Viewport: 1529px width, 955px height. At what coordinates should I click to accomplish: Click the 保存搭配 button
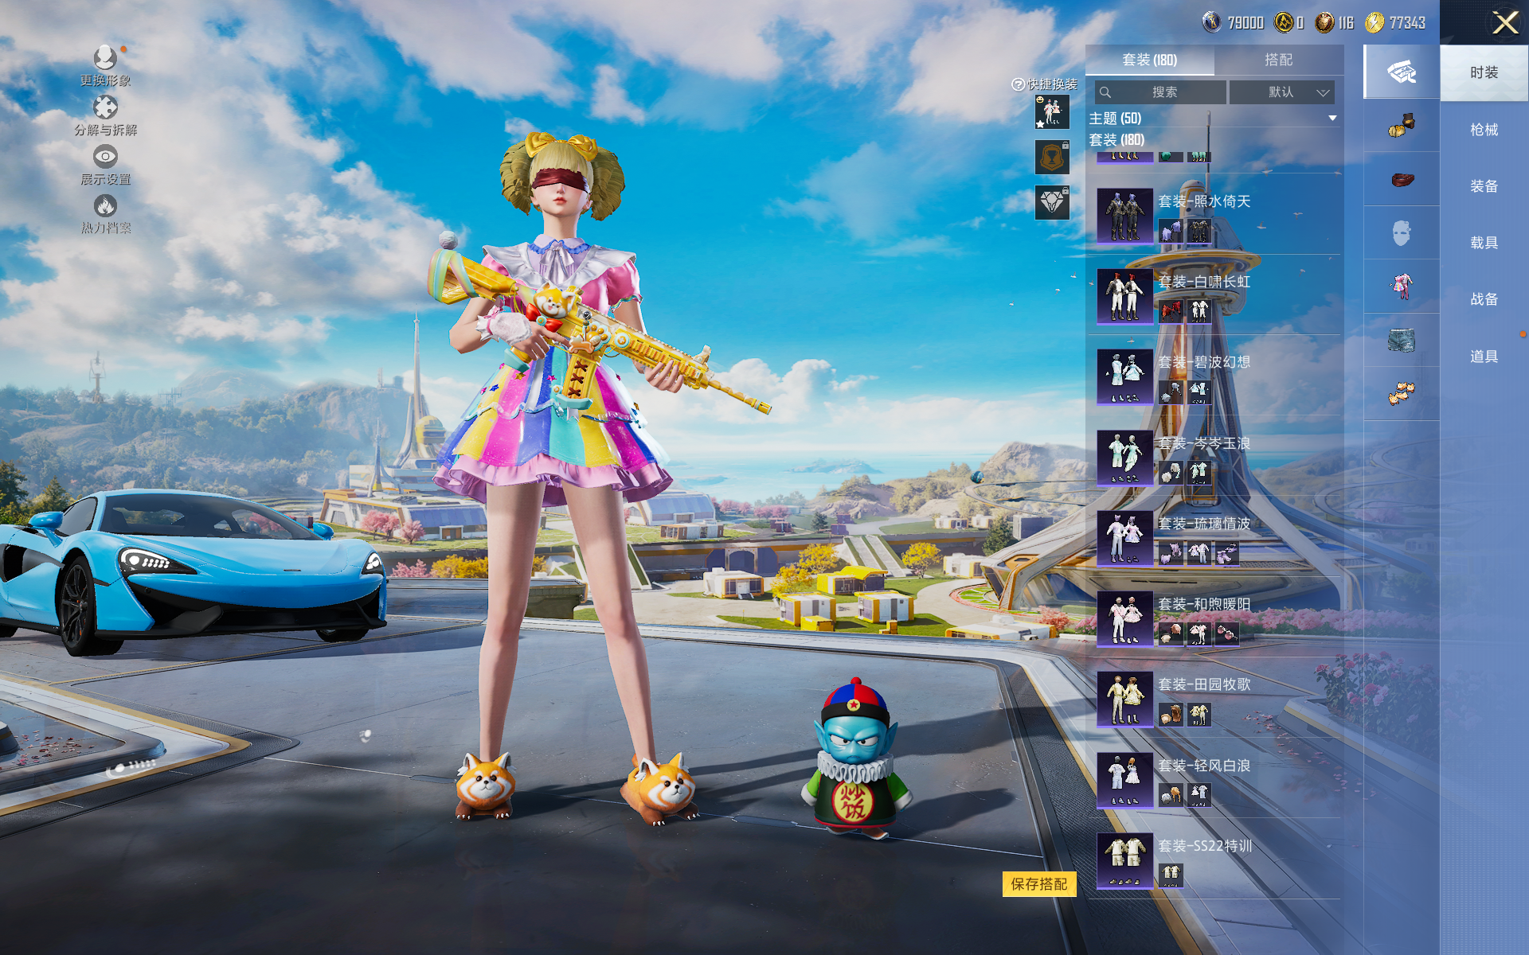click(1038, 884)
